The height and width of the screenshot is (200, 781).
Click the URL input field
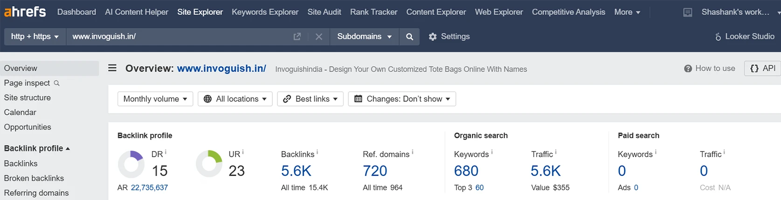point(180,36)
